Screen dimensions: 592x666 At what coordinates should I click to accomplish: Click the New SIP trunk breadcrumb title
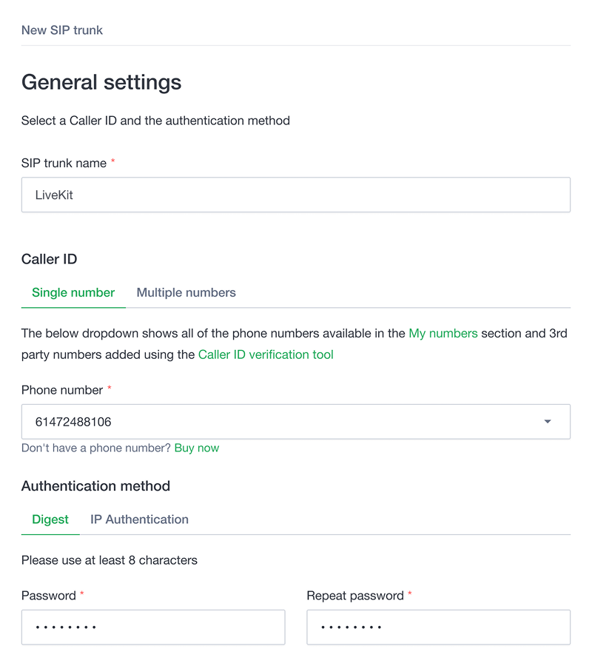click(62, 30)
